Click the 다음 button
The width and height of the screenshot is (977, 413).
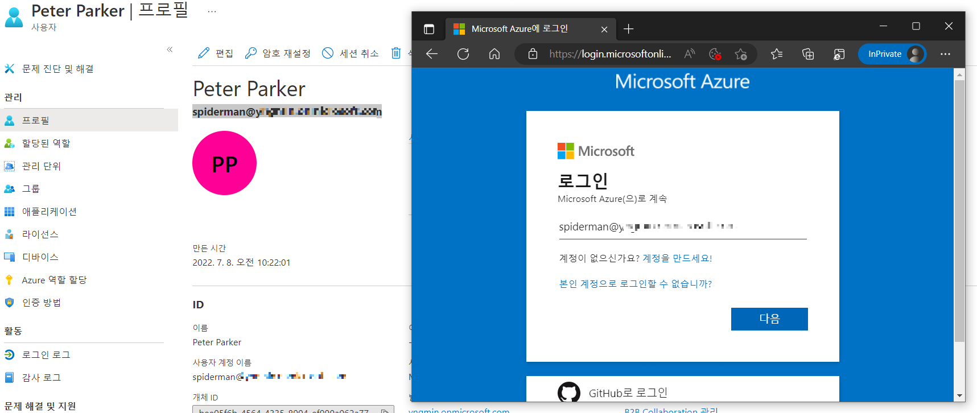coord(769,319)
